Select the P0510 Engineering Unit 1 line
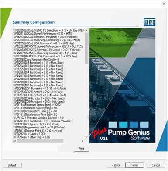Viewport: 168px width, 171px height. coord(39,128)
